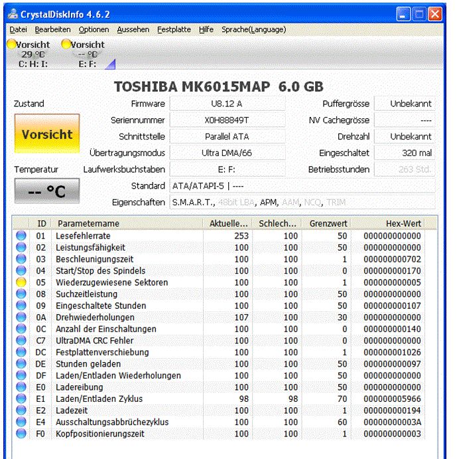
Task: Open the Datei menu
Action: tap(19, 30)
